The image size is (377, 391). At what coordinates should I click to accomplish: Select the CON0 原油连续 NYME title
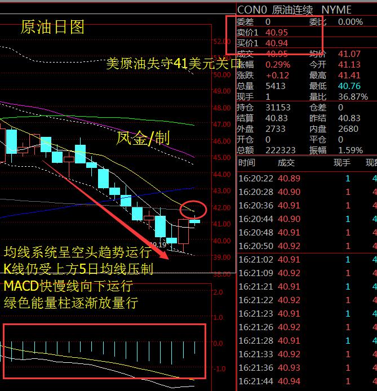point(294,10)
